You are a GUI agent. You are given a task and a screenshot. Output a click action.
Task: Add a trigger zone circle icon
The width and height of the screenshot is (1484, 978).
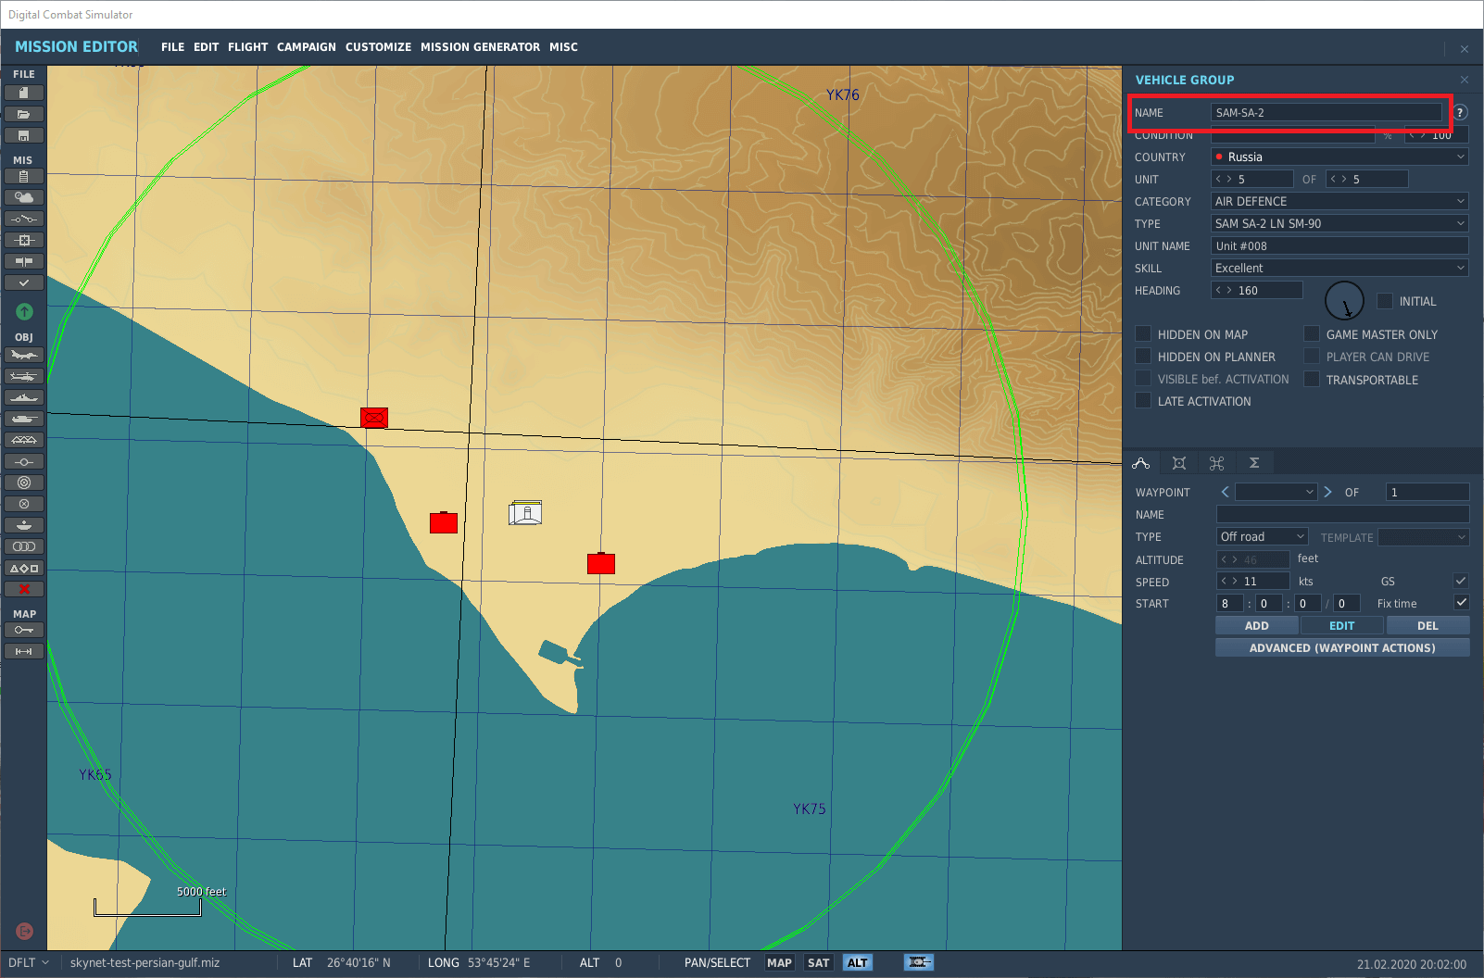pos(24,483)
